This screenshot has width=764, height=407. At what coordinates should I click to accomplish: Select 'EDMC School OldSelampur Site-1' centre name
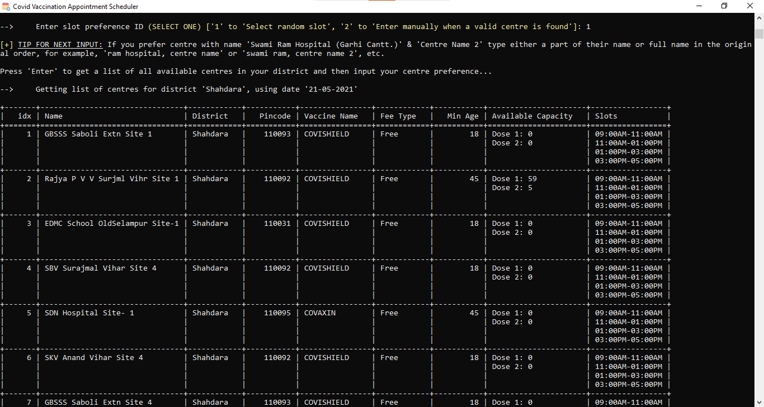click(x=112, y=224)
